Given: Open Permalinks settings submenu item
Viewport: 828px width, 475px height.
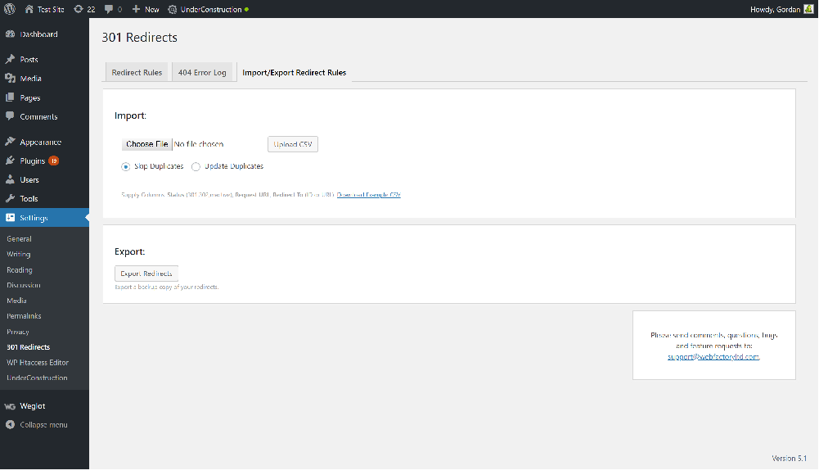Looking at the screenshot, I should pos(24,316).
